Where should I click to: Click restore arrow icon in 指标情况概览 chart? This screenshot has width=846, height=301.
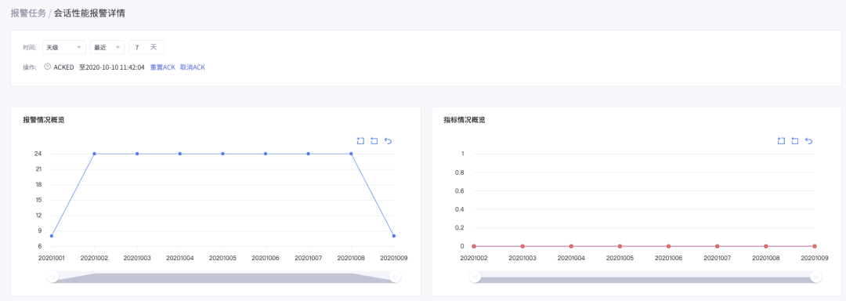point(808,141)
